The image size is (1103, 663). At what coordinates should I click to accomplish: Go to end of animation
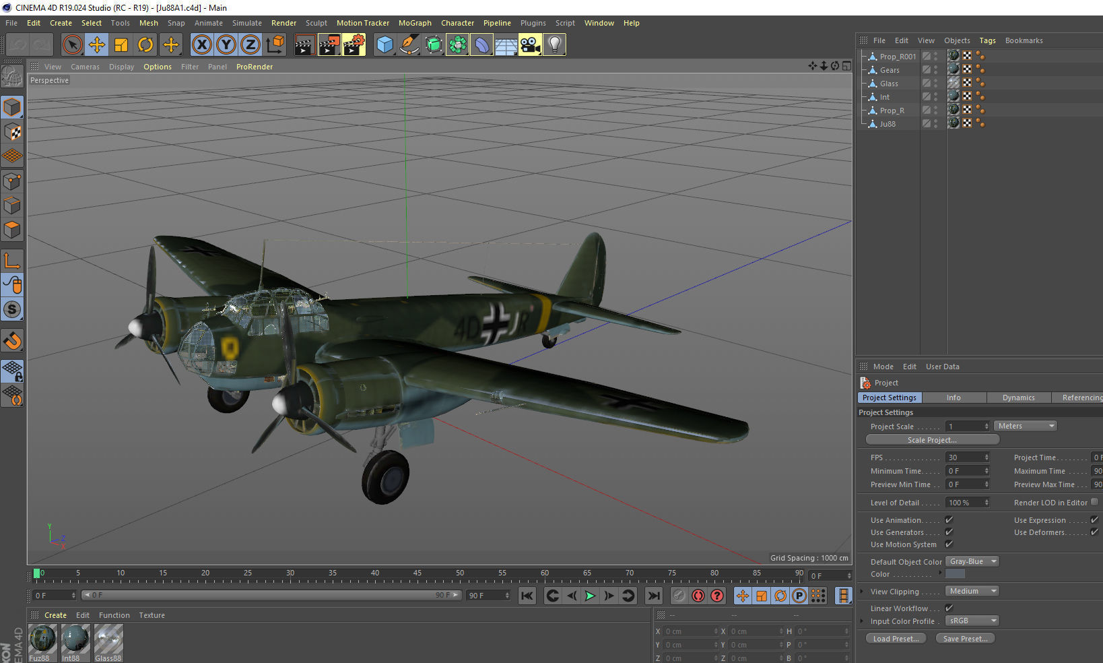coord(653,596)
